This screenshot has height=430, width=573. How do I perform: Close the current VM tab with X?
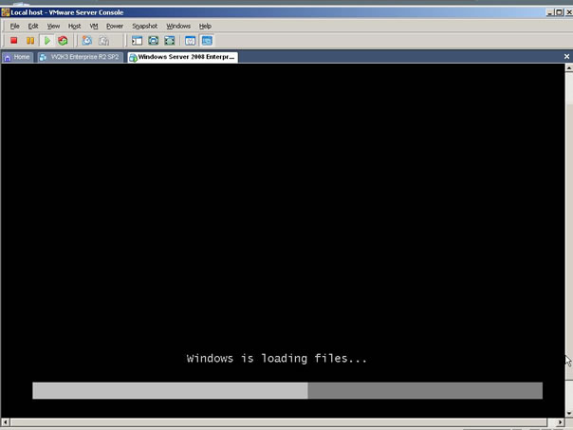click(567, 57)
